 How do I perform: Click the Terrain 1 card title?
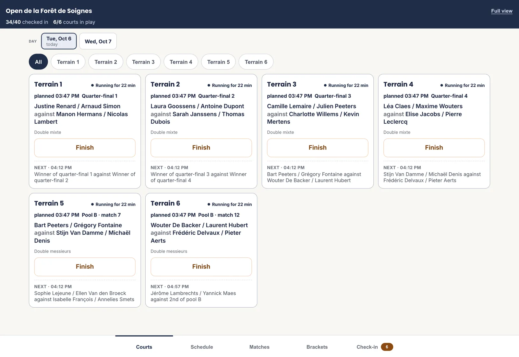pos(48,84)
